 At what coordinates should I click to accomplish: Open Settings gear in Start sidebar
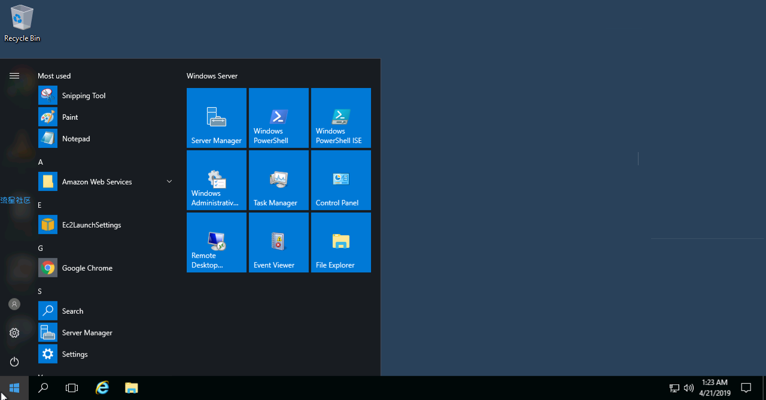pyautogui.click(x=14, y=333)
